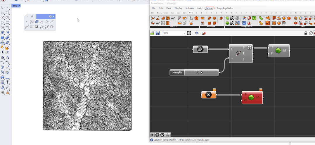
Task: Open the Top viewport title dropdown arrow
Action: [x=20, y=6]
